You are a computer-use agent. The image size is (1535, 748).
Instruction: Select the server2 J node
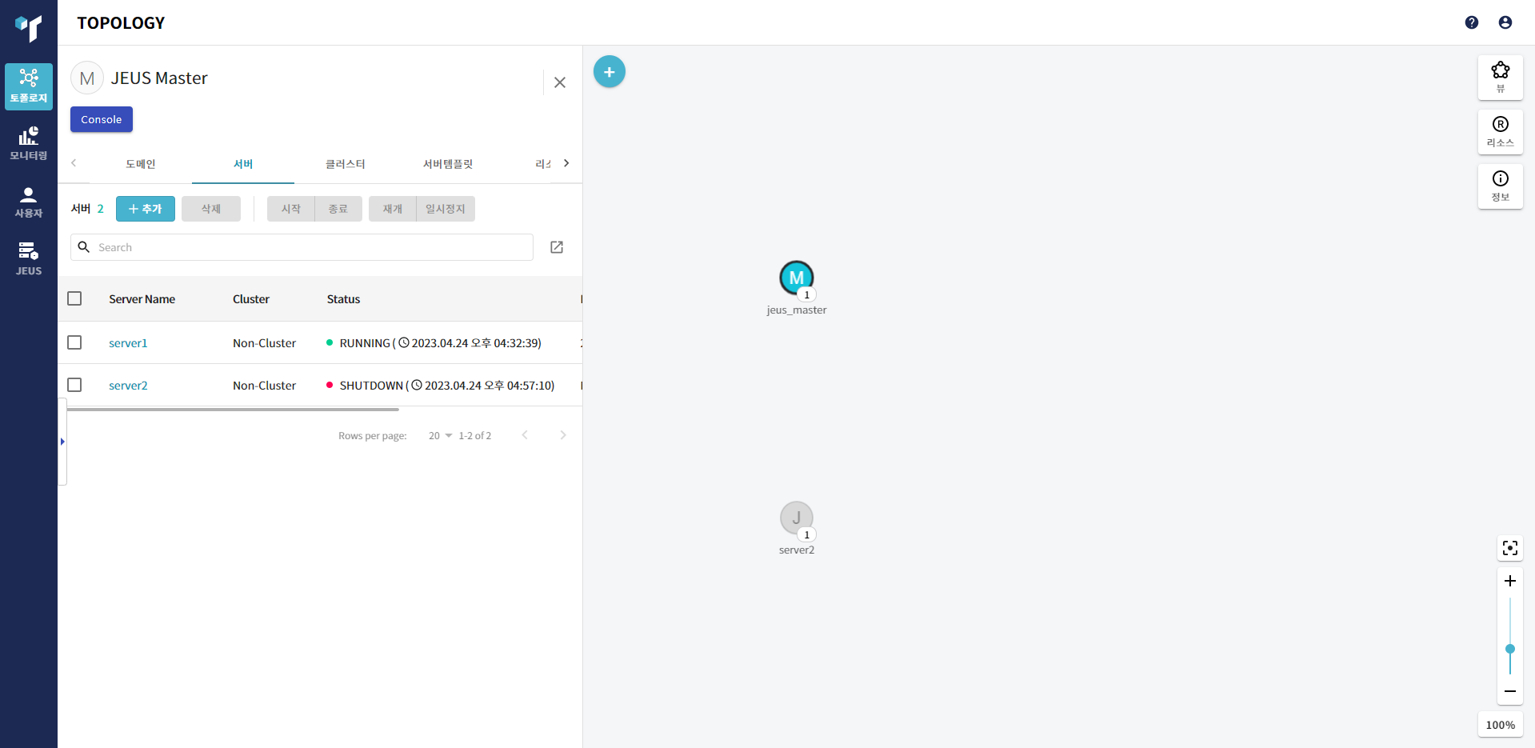point(797,518)
